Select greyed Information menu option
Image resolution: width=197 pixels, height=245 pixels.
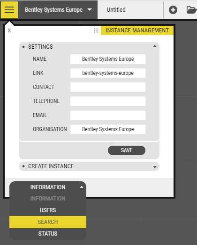pos(48,199)
